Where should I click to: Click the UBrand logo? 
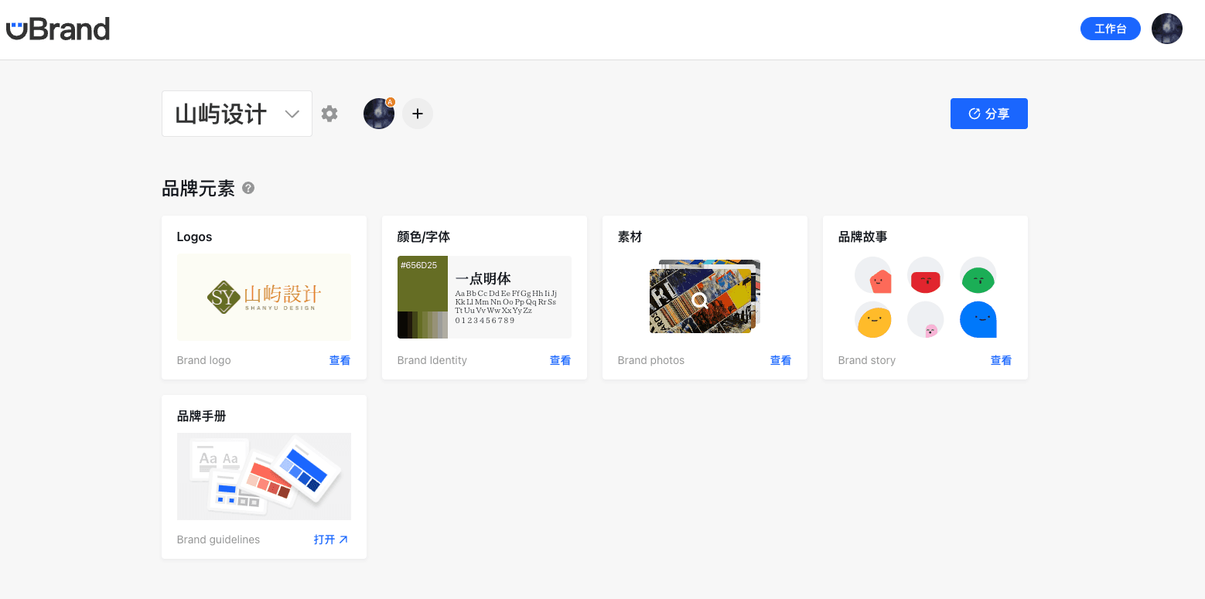point(57,29)
